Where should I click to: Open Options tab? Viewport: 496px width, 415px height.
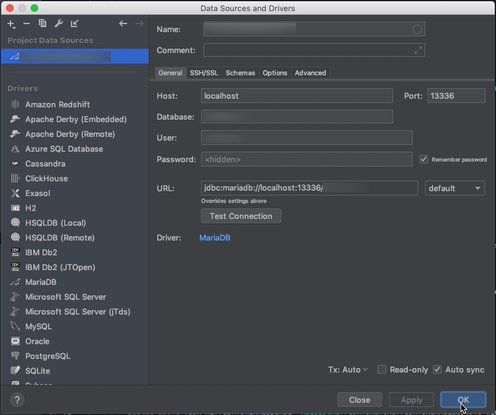pyautogui.click(x=275, y=73)
